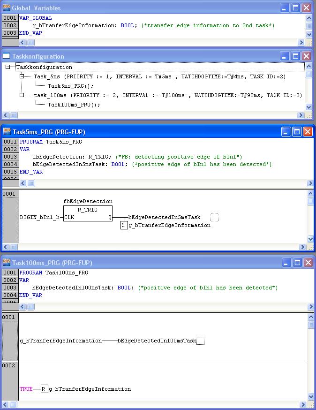Click the Task100ms_PRG window title icon
This screenshot has width=316, height=410.
point(7,263)
